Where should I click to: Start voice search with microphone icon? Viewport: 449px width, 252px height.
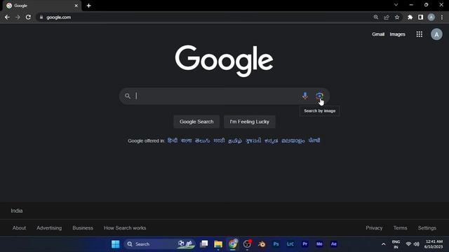coord(305,96)
